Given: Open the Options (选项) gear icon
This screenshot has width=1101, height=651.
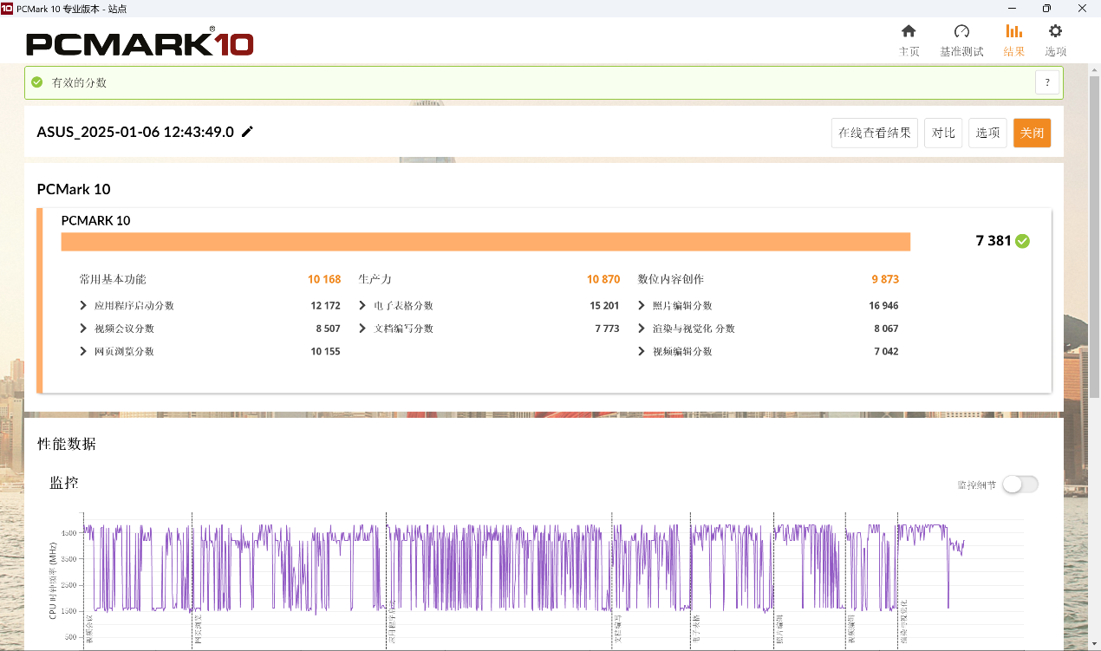Looking at the screenshot, I should 1055,32.
